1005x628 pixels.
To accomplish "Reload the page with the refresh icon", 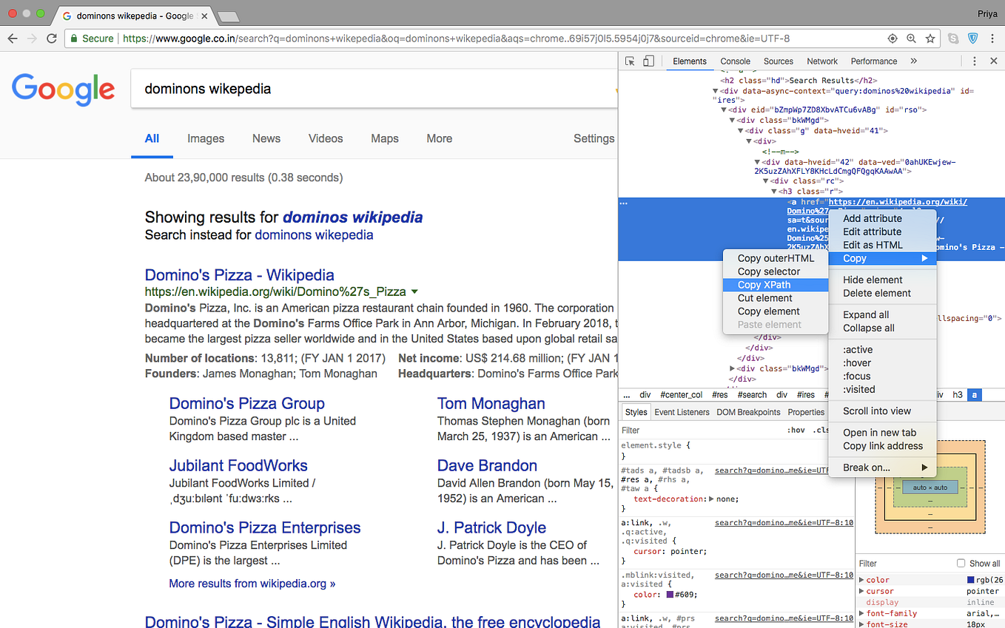I will pyautogui.click(x=52, y=38).
